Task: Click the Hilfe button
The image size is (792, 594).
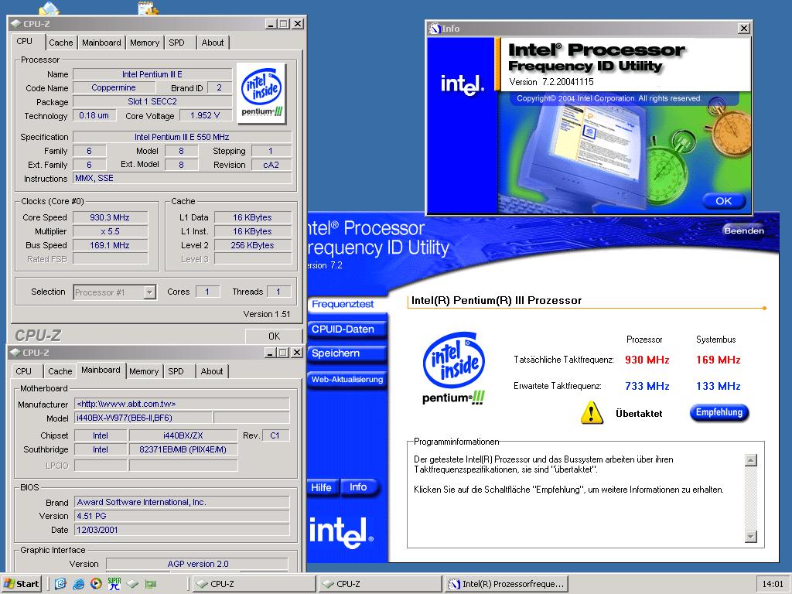Action: pos(322,487)
